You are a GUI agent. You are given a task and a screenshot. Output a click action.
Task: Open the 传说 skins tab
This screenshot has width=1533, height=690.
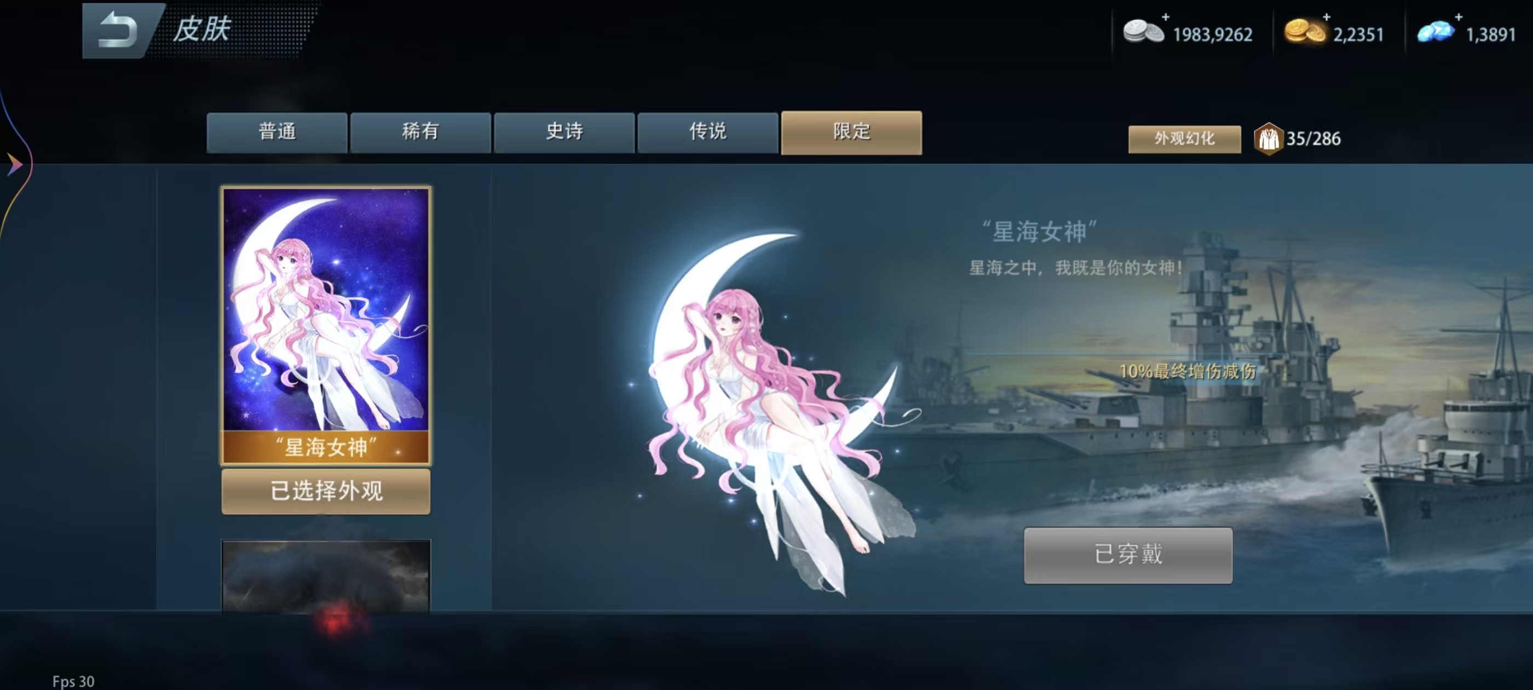(707, 132)
